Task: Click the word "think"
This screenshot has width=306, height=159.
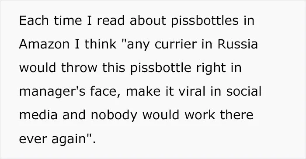Action: [100, 44]
